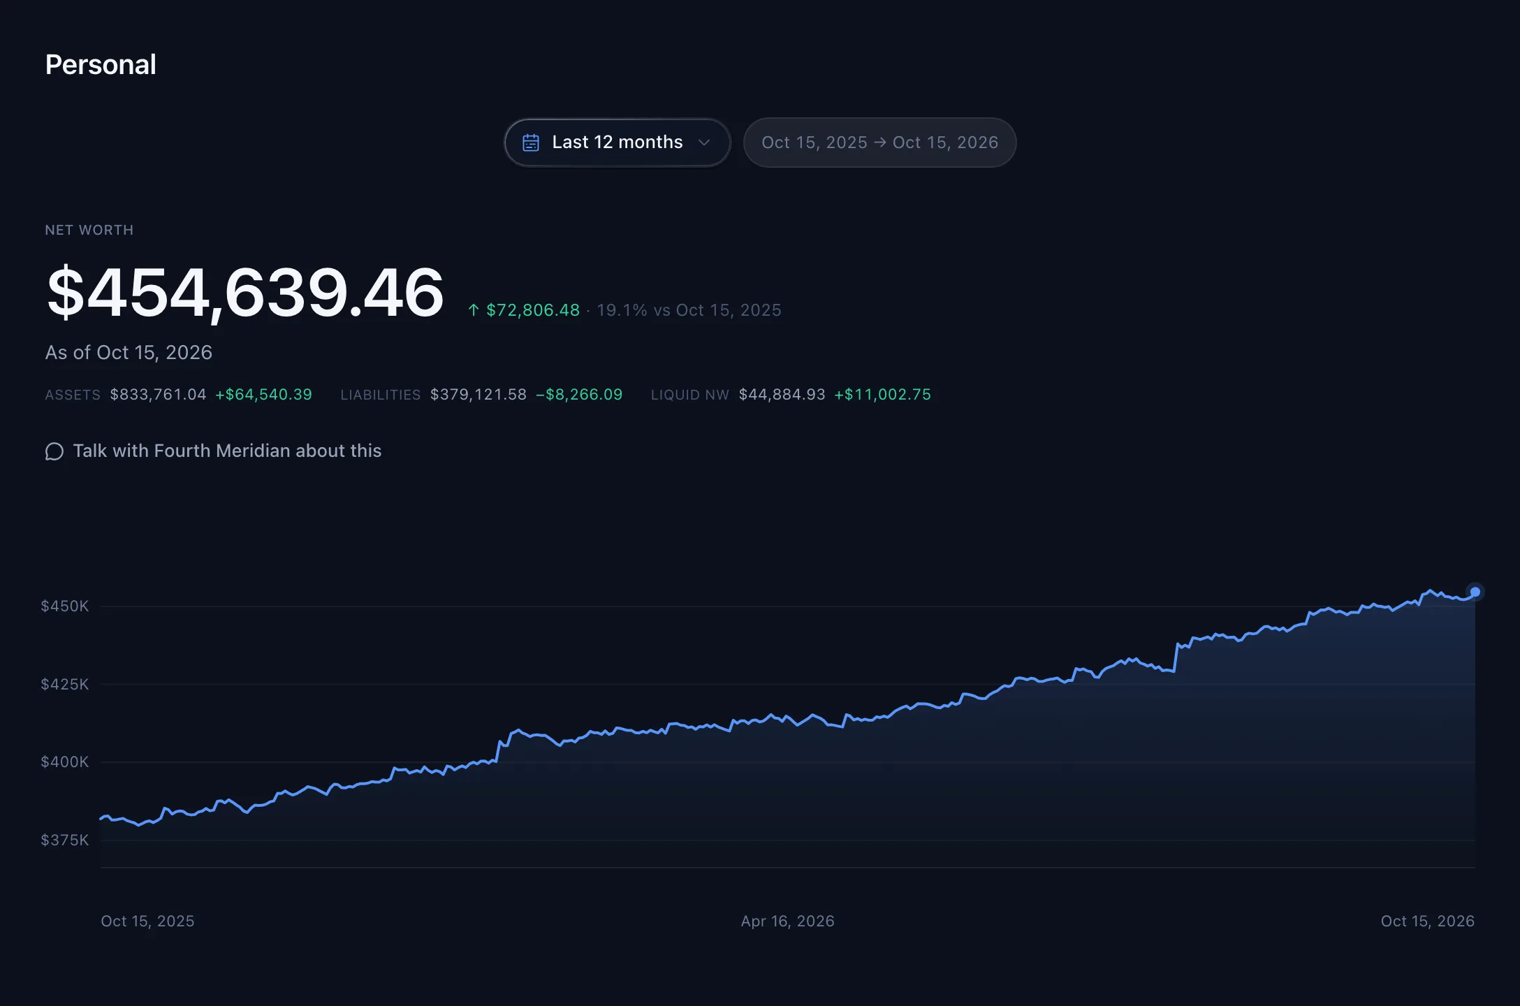The height and width of the screenshot is (1006, 1520).
Task: Click the liabilities change −$8,266.09
Action: (x=579, y=395)
